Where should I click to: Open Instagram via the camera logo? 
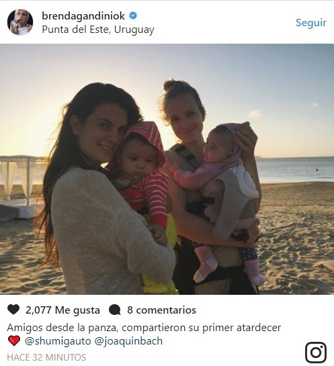pos(316,352)
